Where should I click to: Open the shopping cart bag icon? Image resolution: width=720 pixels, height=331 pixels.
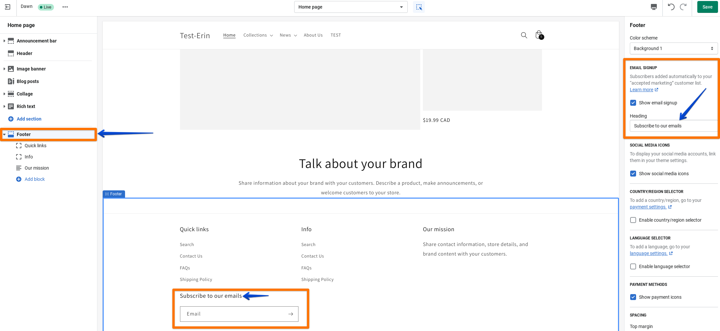click(539, 35)
